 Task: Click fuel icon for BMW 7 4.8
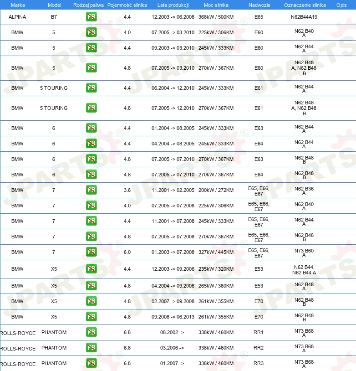tap(91, 237)
